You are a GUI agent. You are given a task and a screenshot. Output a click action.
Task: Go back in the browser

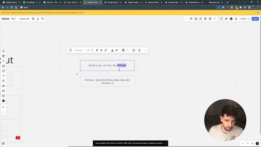[3, 7]
